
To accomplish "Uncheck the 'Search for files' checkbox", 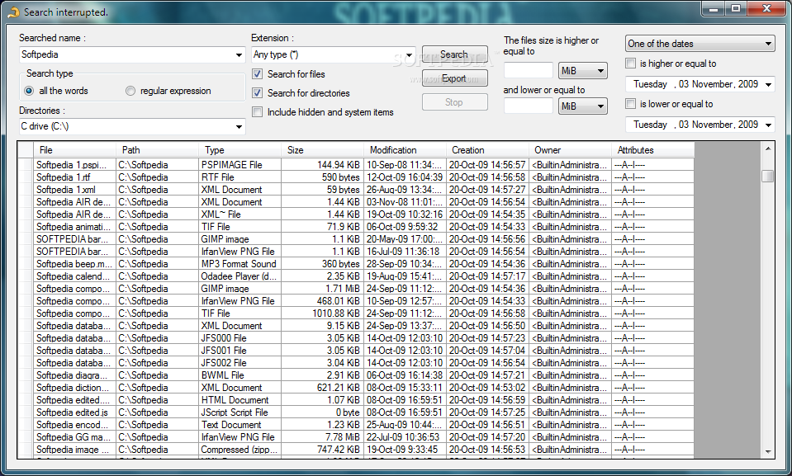I will (x=258, y=74).
